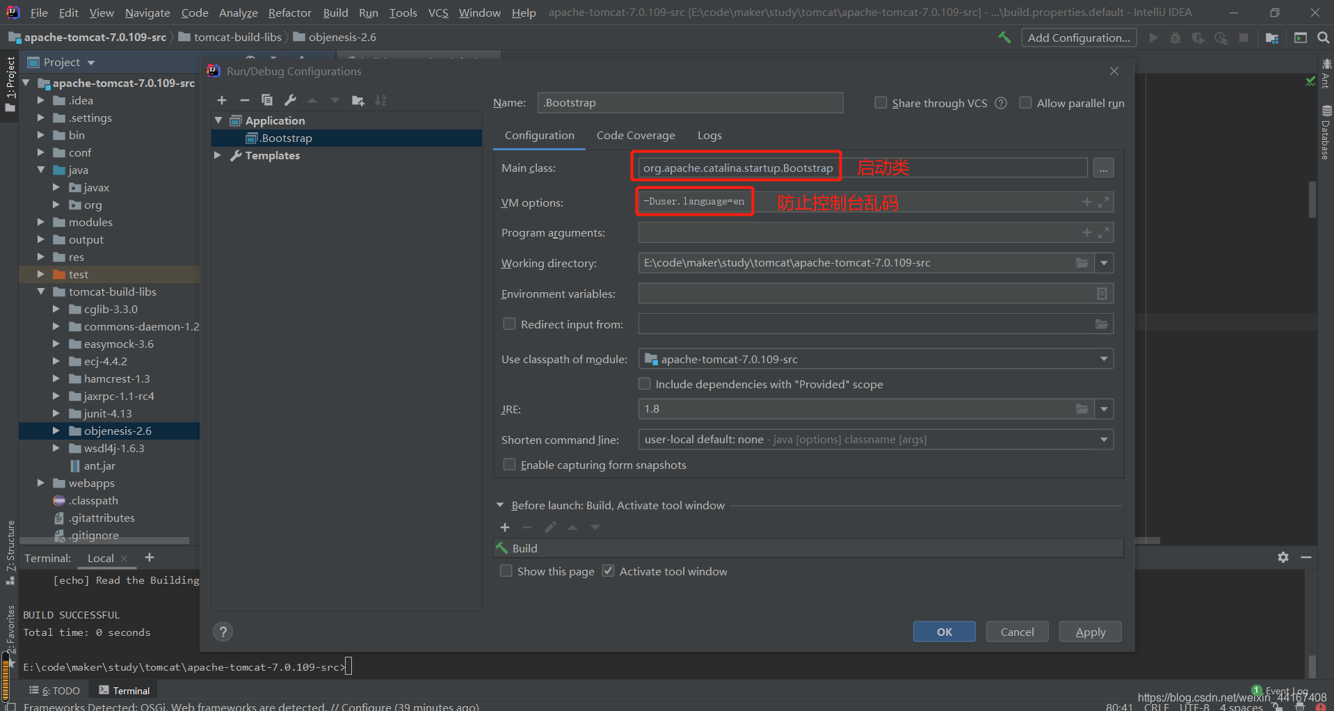Enable capturing form snapshots checkbox
Viewport: 1334px width, 711px height.
[x=509, y=465]
